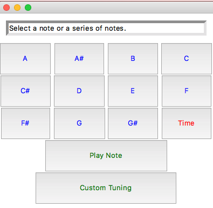Select the F# note button
213x208 pixels.
(x=25, y=123)
